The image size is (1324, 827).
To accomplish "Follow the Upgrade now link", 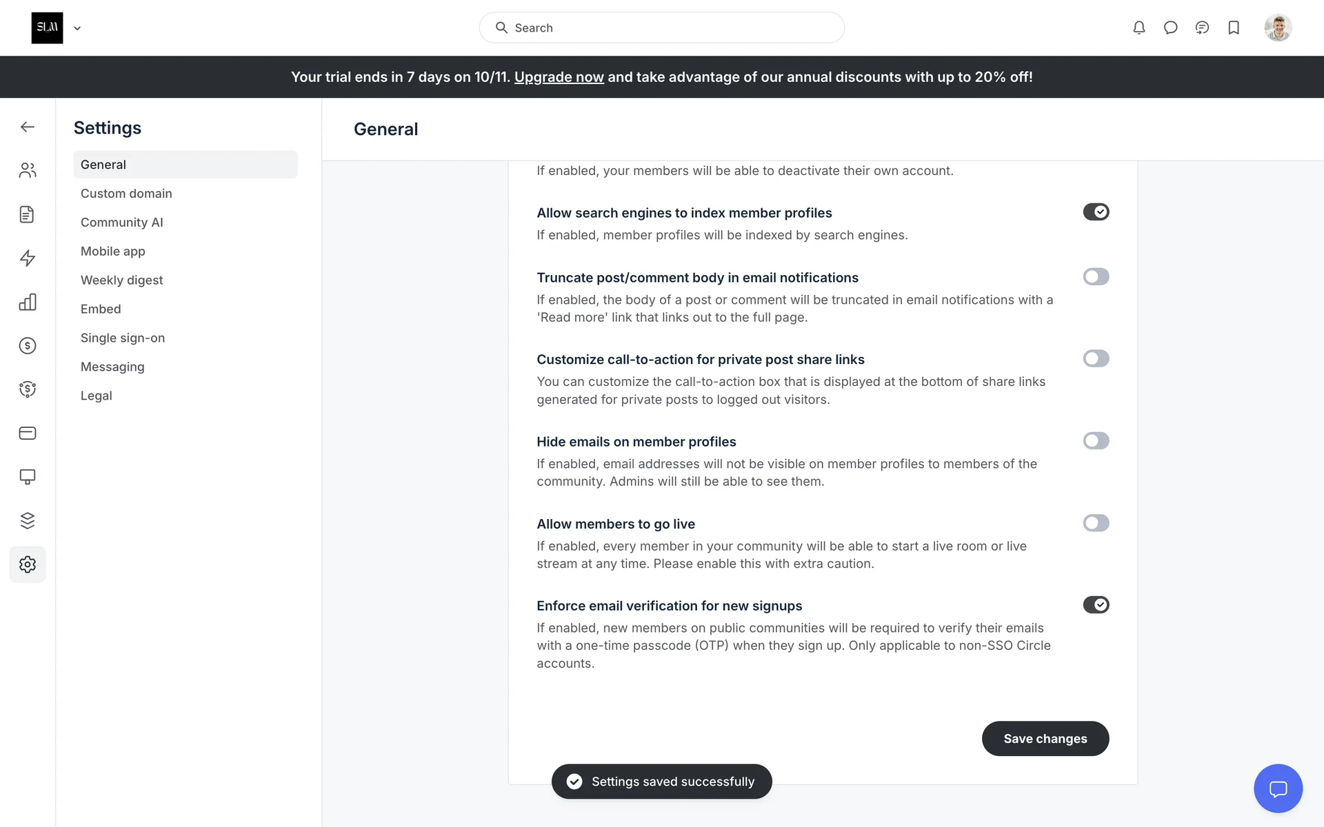I will (x=559, y=77).
